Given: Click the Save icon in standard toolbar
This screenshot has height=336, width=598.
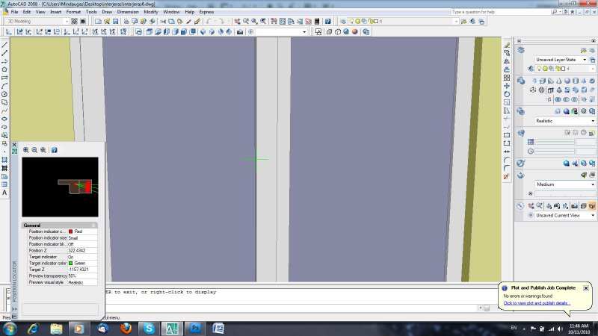Looking at the screenshot, I should click(116, 22).
